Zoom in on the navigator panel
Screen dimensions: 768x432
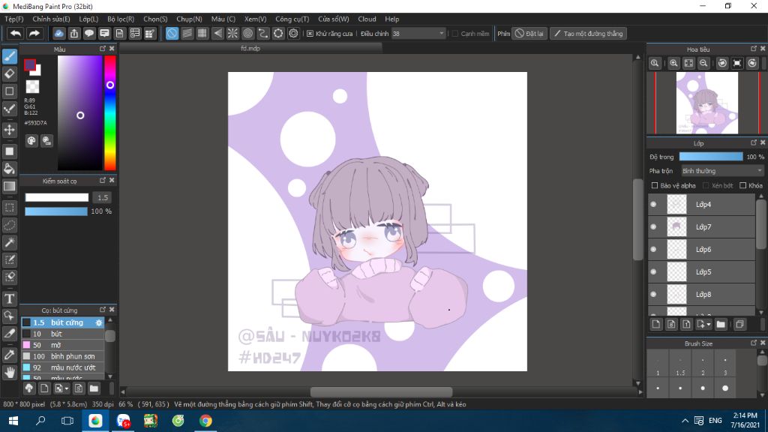(x=674, y=63)
